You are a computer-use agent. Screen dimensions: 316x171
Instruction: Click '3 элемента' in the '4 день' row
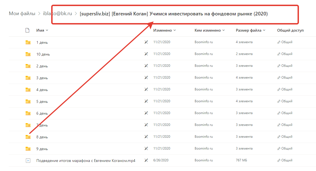pyautogui.click(x=244, y=89)
